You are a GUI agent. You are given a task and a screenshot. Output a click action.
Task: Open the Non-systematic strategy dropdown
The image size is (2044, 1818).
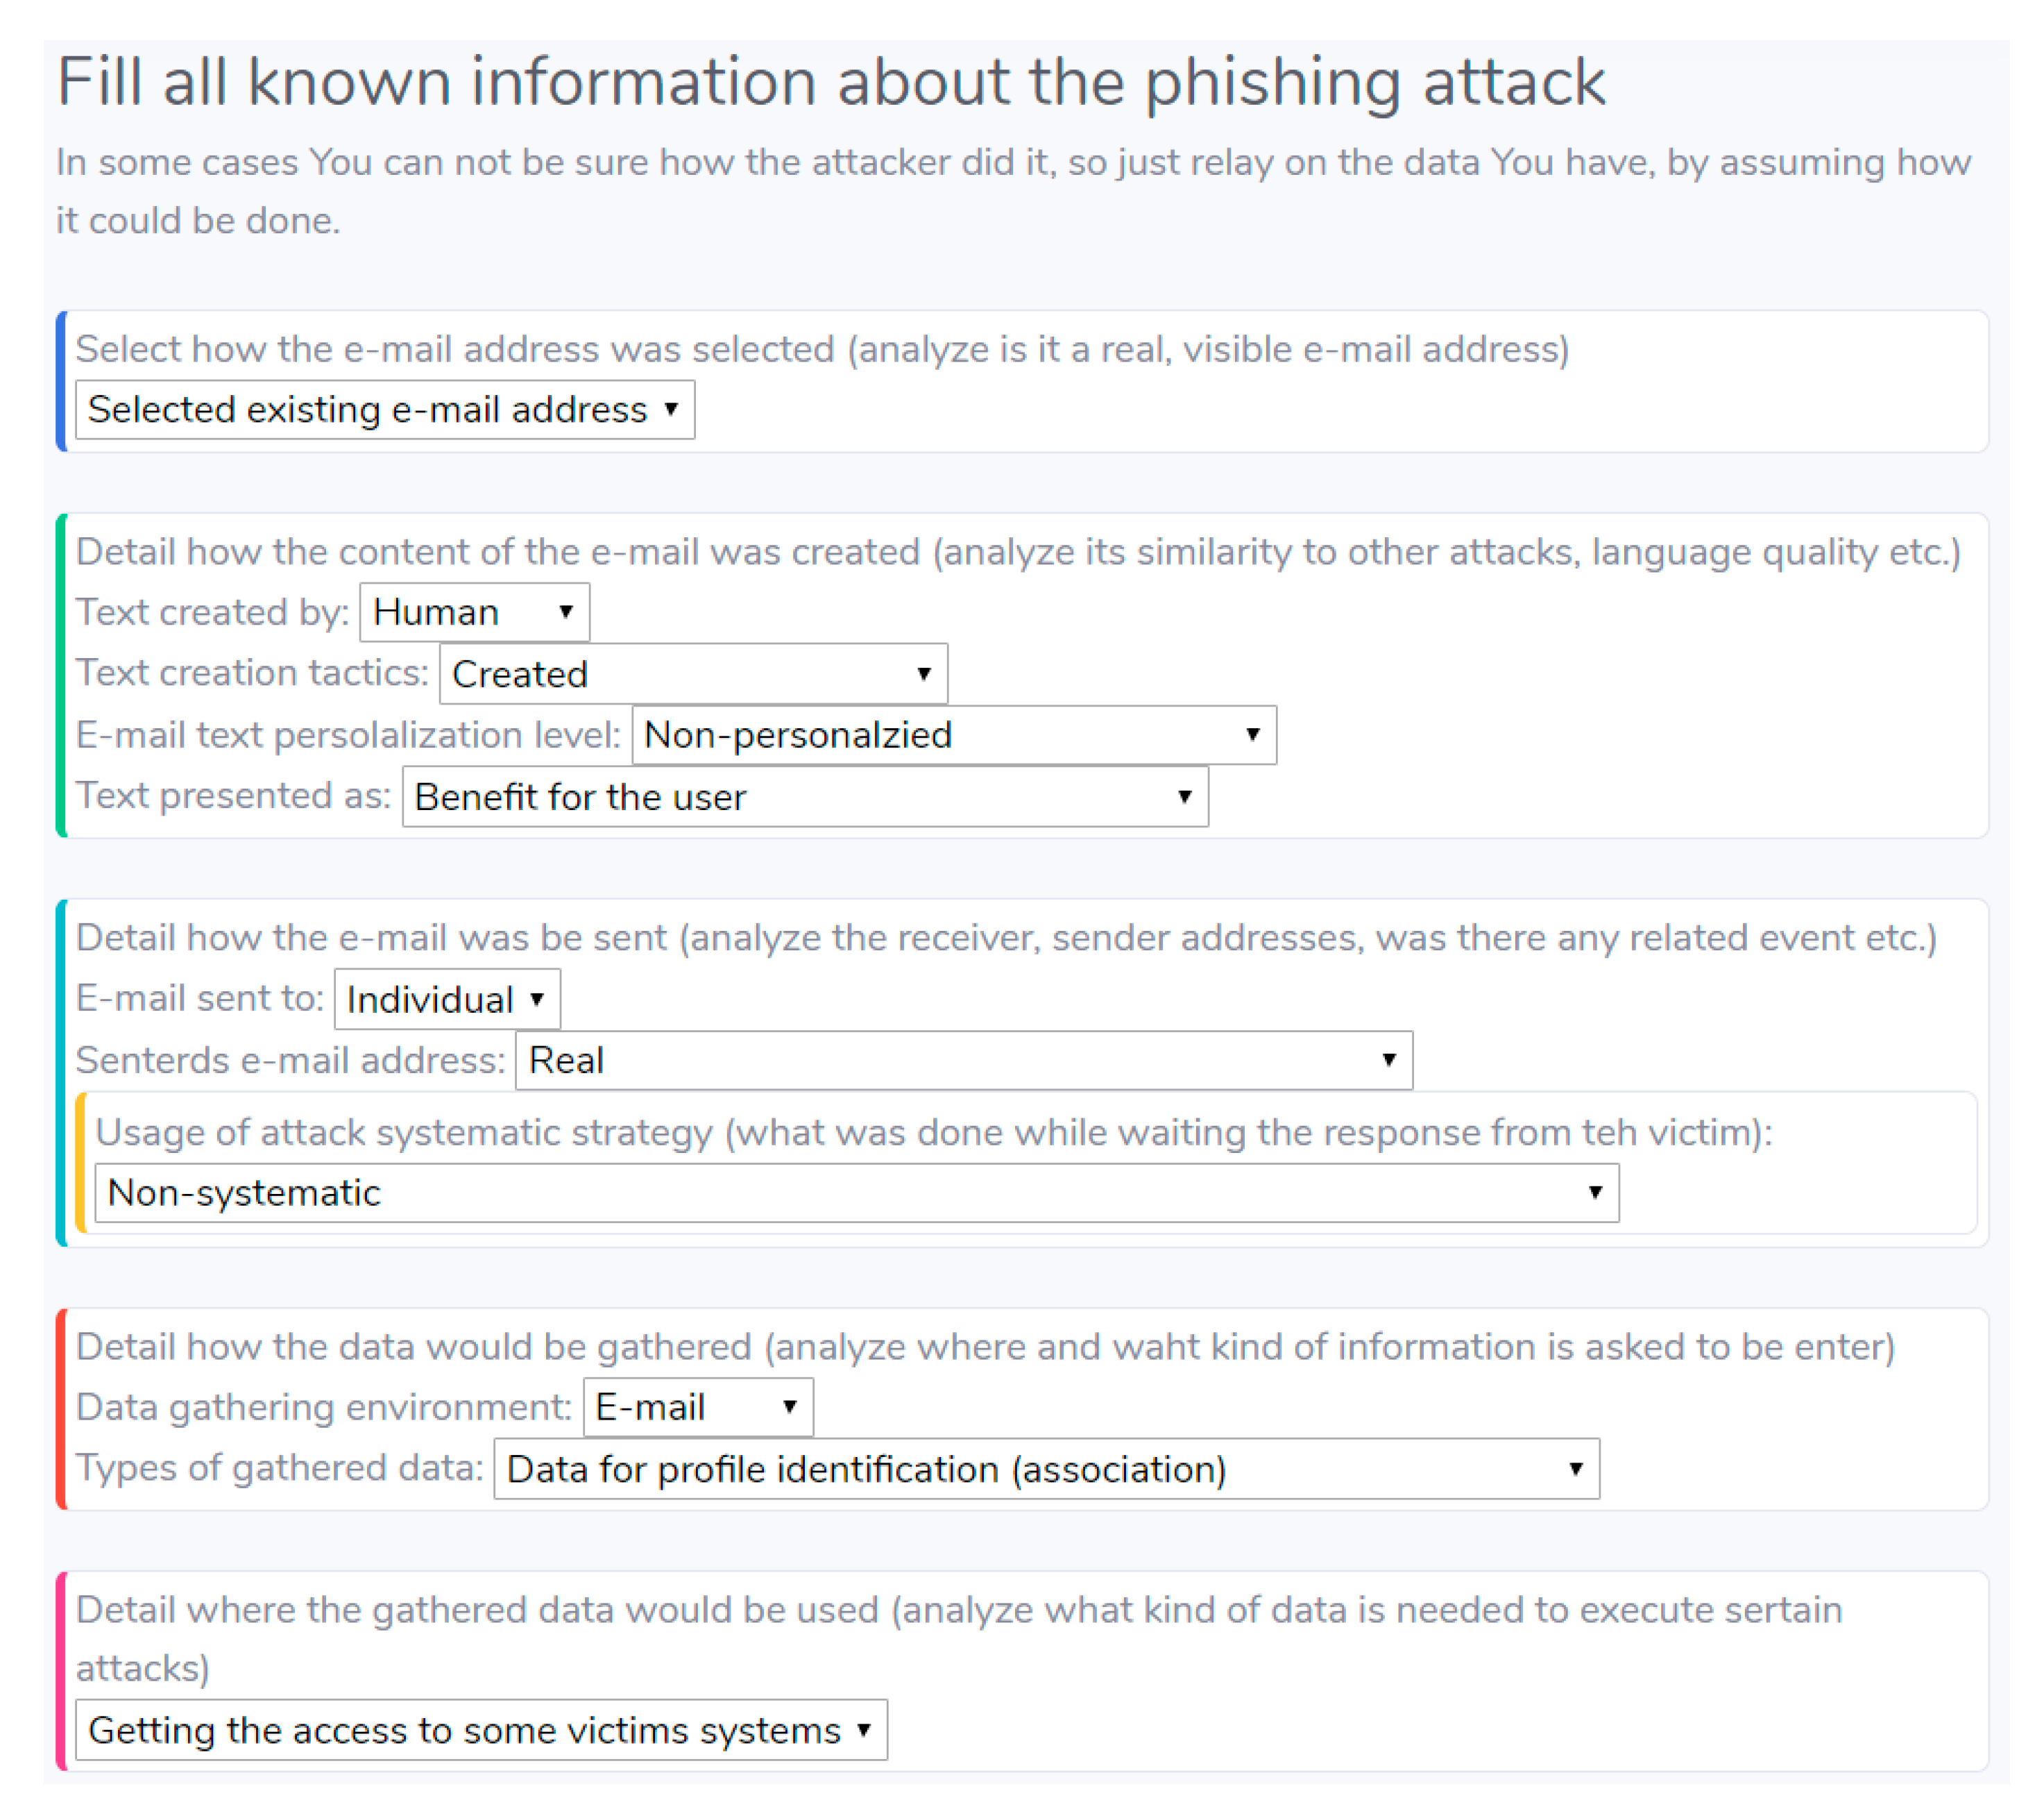856,1193
